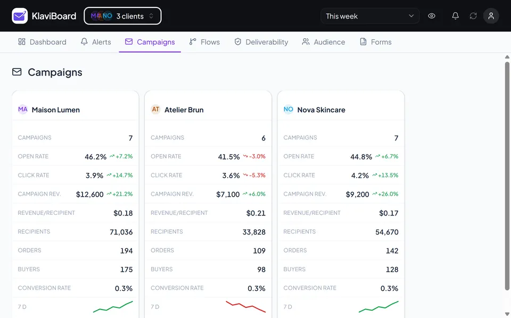
Task: Toggle the eye visibility icon in header
Action: [432, 16]
